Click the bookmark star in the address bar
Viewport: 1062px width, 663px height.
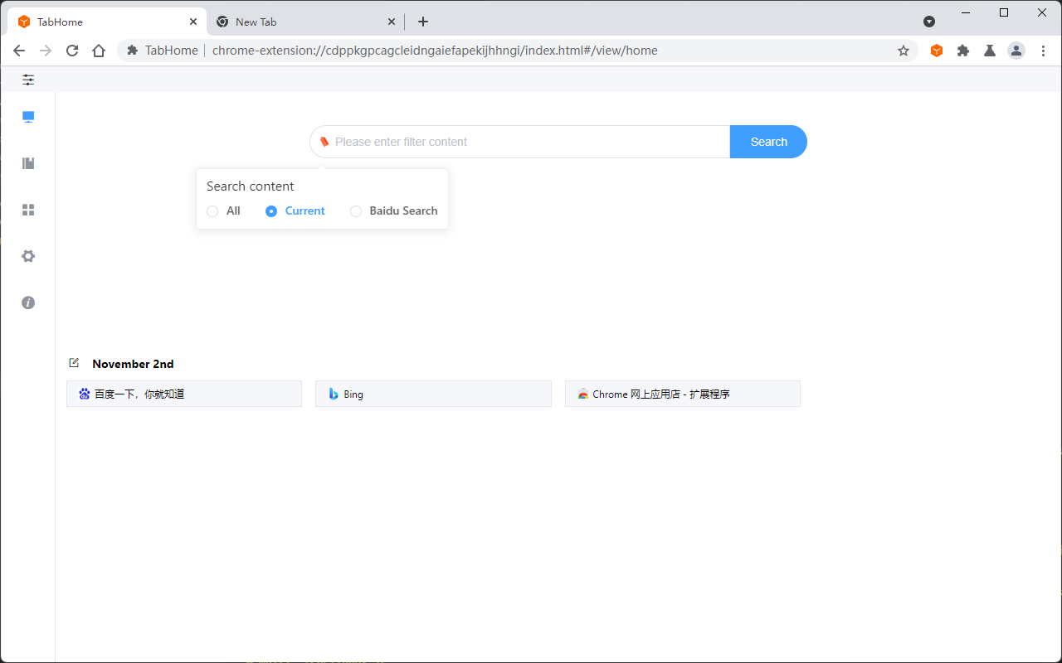tap(903, 51)
